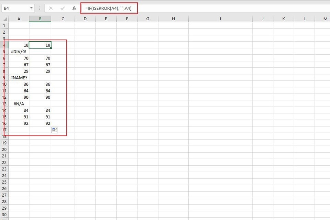Click cell A8 containing 29
The height and width of the screenshot is (220, 330).
click(x=19, y=71)
